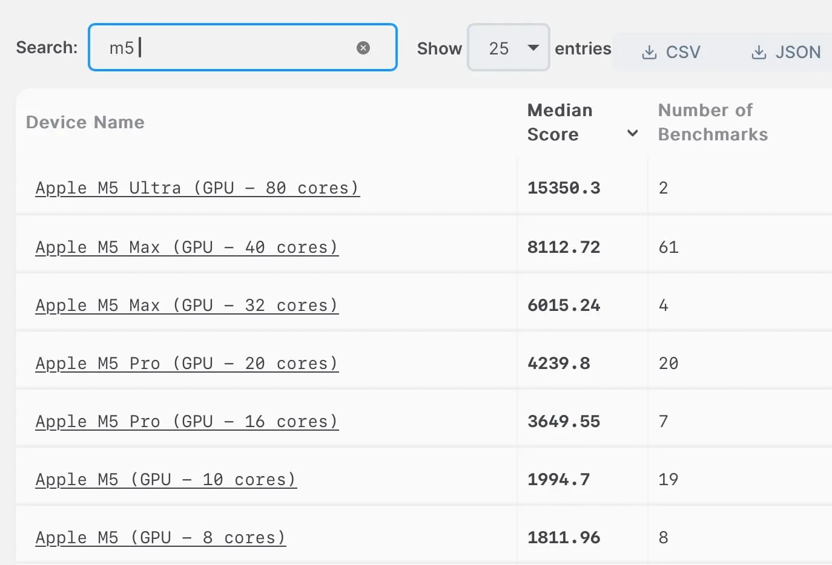Select the median score 1811.96
The width and height of the screenshot is (832, 565).
(564, 538)
